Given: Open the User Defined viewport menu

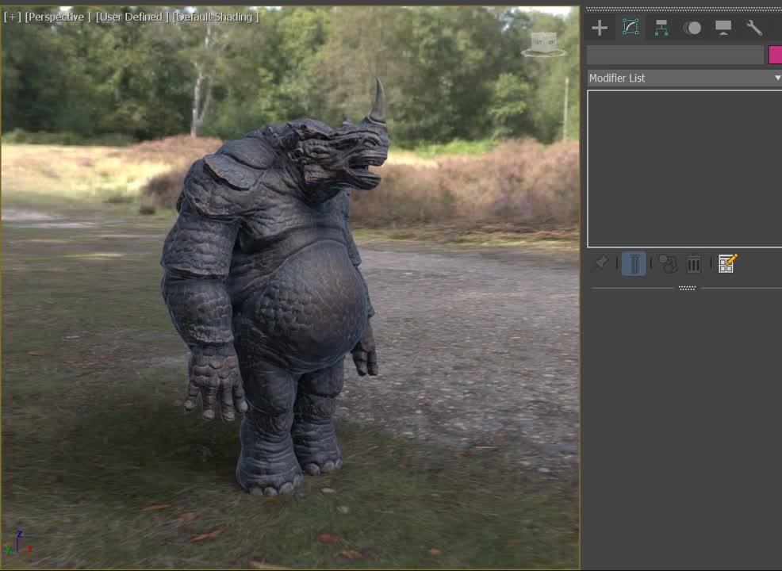Looking at the screenshot, I should click(132, 17).
